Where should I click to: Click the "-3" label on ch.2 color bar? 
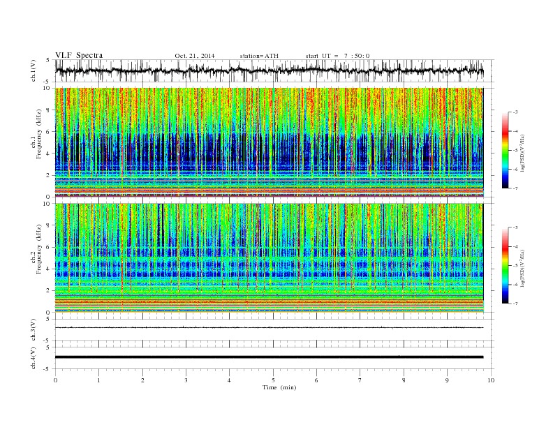[515, 227]
